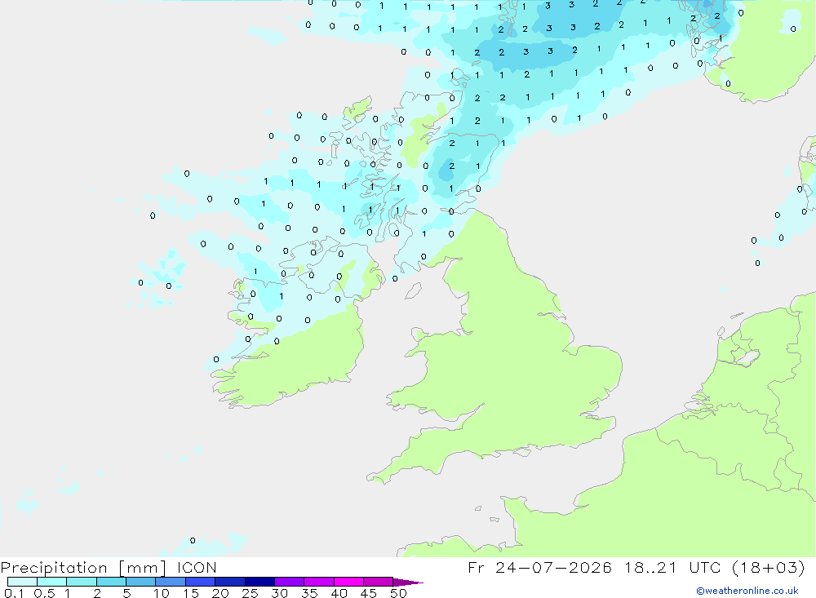Click the '0.5' legend scale label
The image size is (816, 598).
point(44,593)
